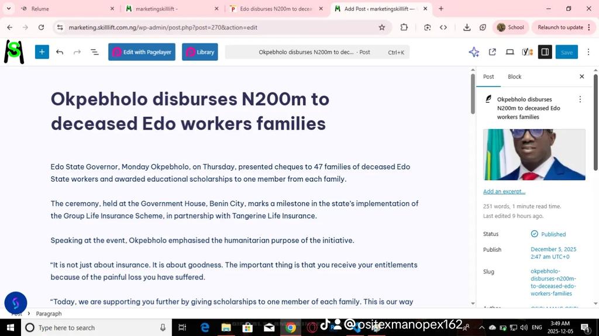Click paragraph starting 'Speaking at the event'
Screen dimensions: 599x336
click(202, 240)
